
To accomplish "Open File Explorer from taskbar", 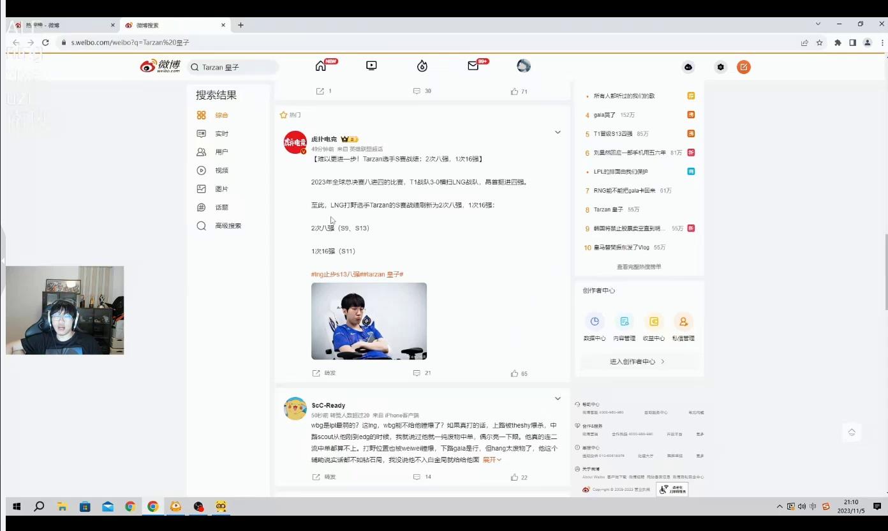I will pyautogui.click(x=62, y=507).
